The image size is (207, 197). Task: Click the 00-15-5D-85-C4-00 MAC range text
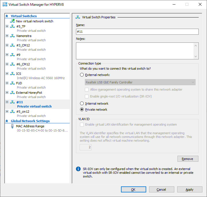point(42,130)
